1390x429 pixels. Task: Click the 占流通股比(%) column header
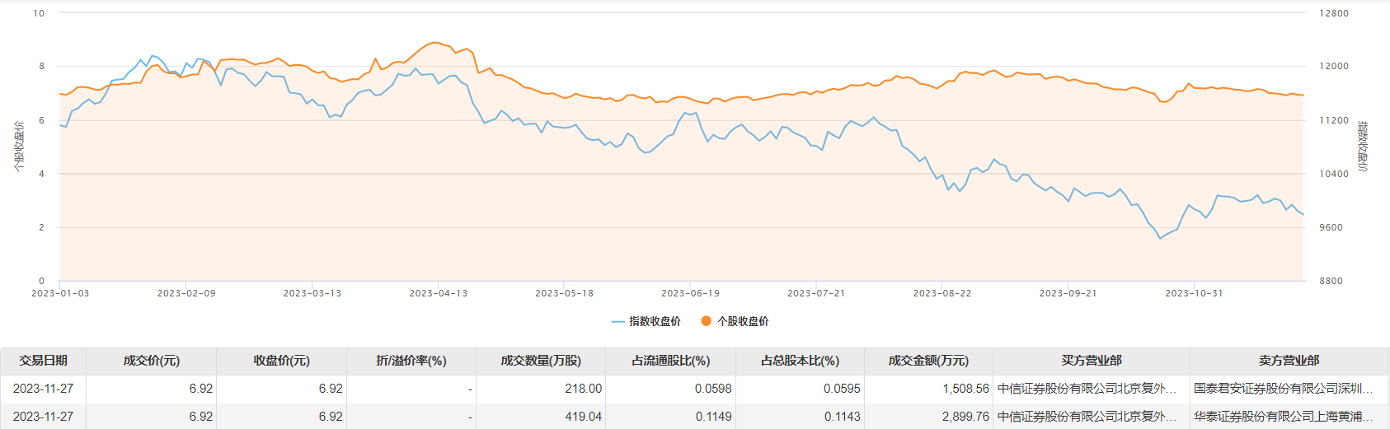coord(670,361)
